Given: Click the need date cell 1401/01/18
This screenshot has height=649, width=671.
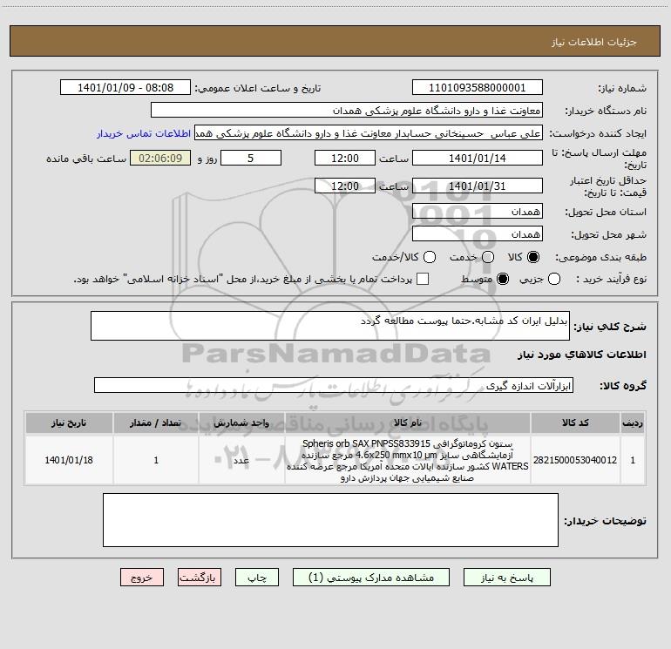Looking at the screenshot, I should [69, 460].
